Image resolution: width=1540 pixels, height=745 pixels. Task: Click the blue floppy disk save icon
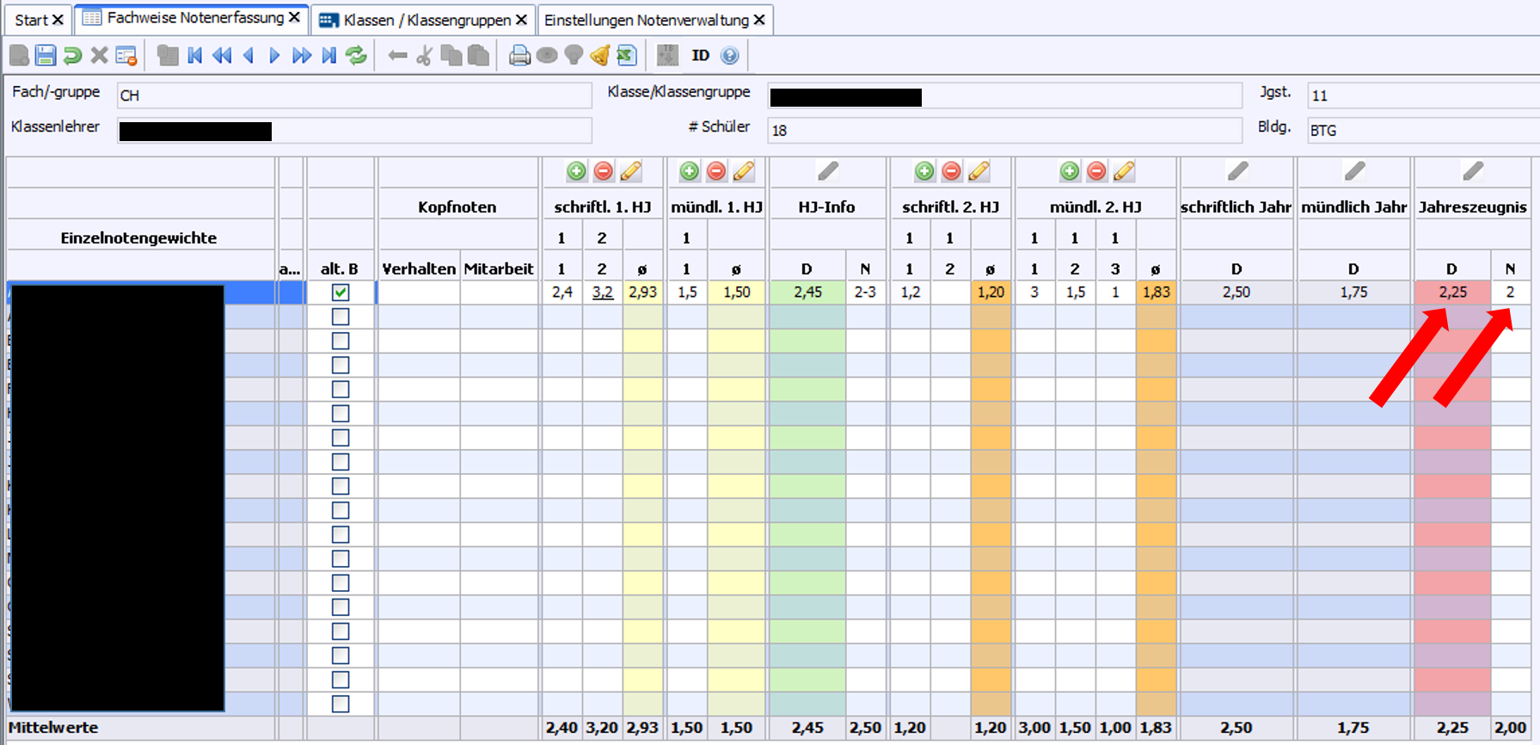click(x=46, y=56)
